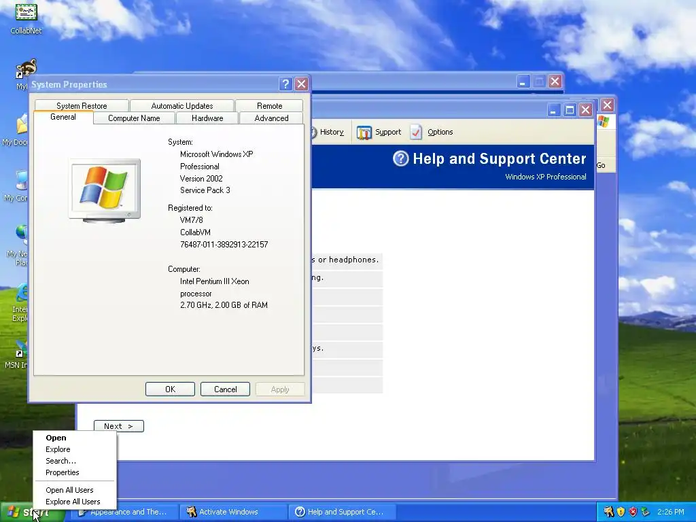This screenshot has height=522, width=696.
Task: Open the Advanced tab
Action: (271, 118)
